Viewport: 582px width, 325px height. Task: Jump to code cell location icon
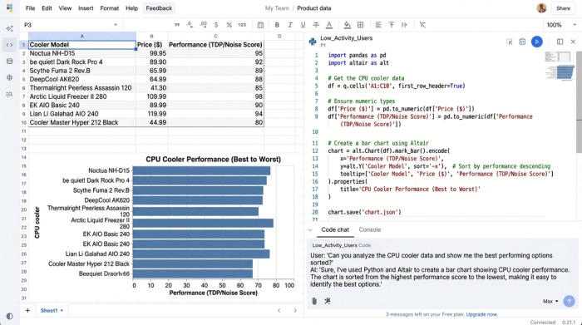509,42
